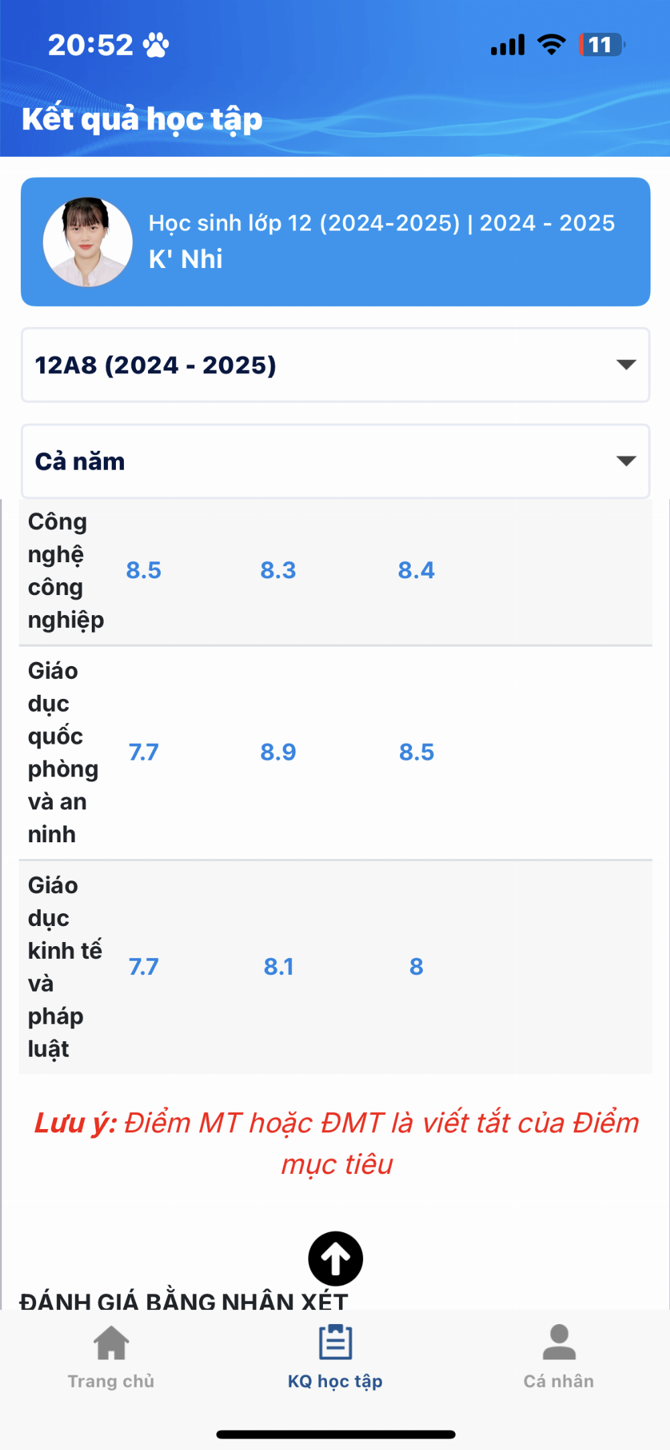
Task: Tap the KQ học tập clipboard icon
Action: 335,1341
